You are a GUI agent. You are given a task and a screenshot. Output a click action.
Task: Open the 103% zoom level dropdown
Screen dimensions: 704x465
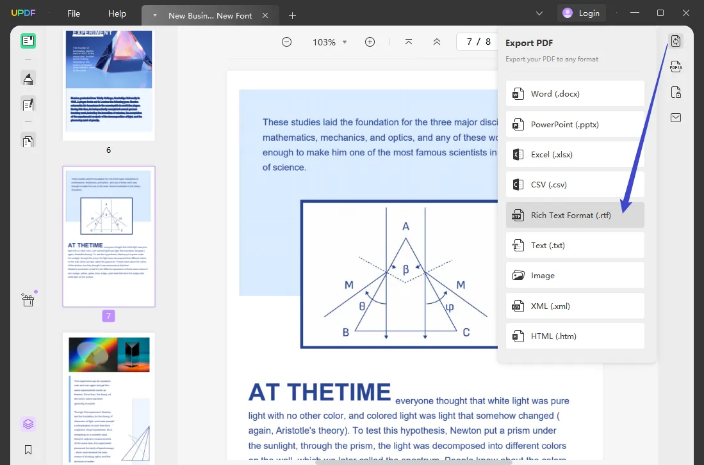329,42
